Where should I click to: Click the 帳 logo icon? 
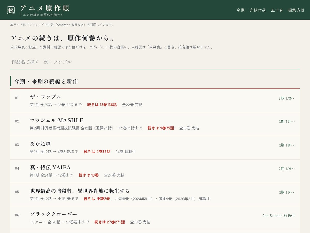[11, 10]
